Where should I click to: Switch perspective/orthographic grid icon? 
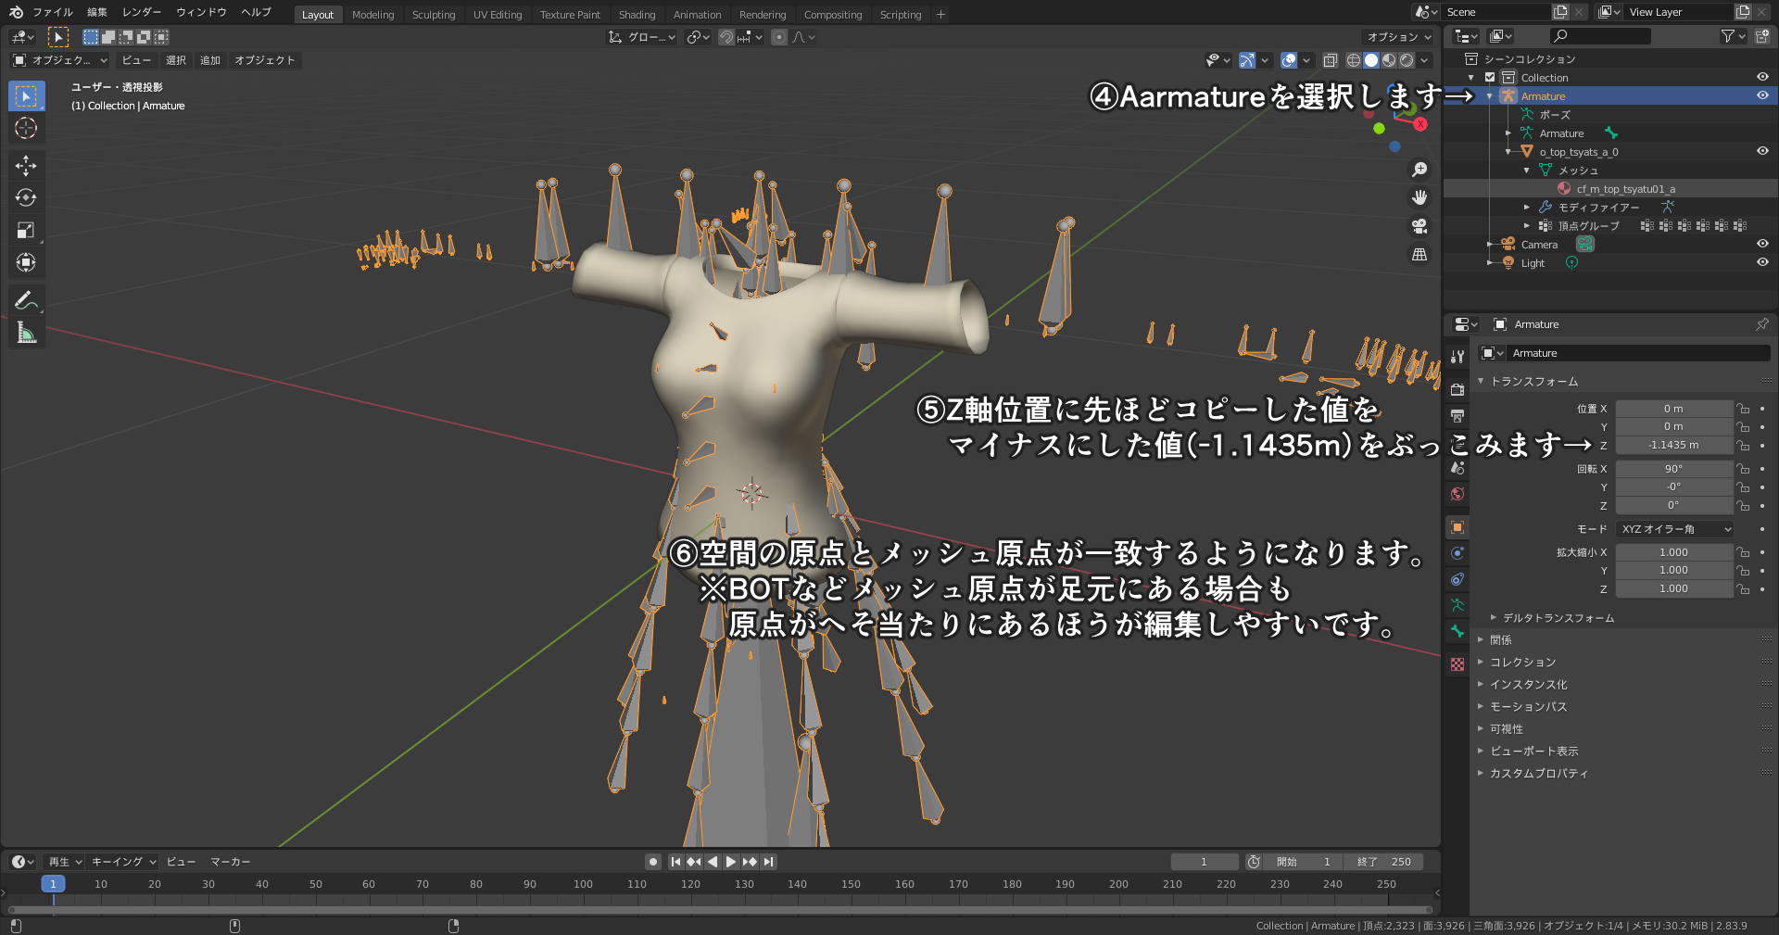1419,254
